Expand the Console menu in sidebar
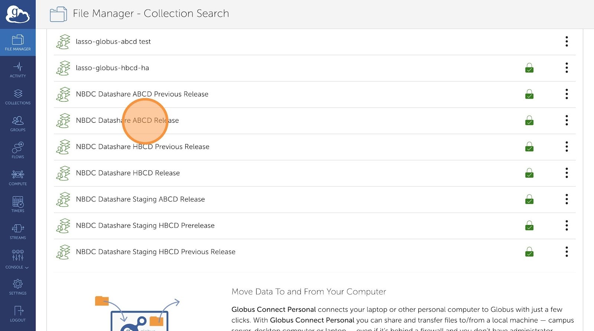This screenshot has height=331, width=594. click(x=18, y=259)
